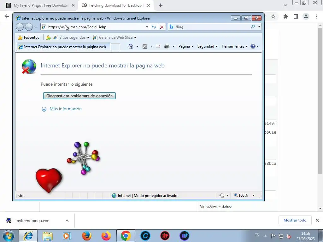Show hidden system tray icons arrow

coord(266,236)
